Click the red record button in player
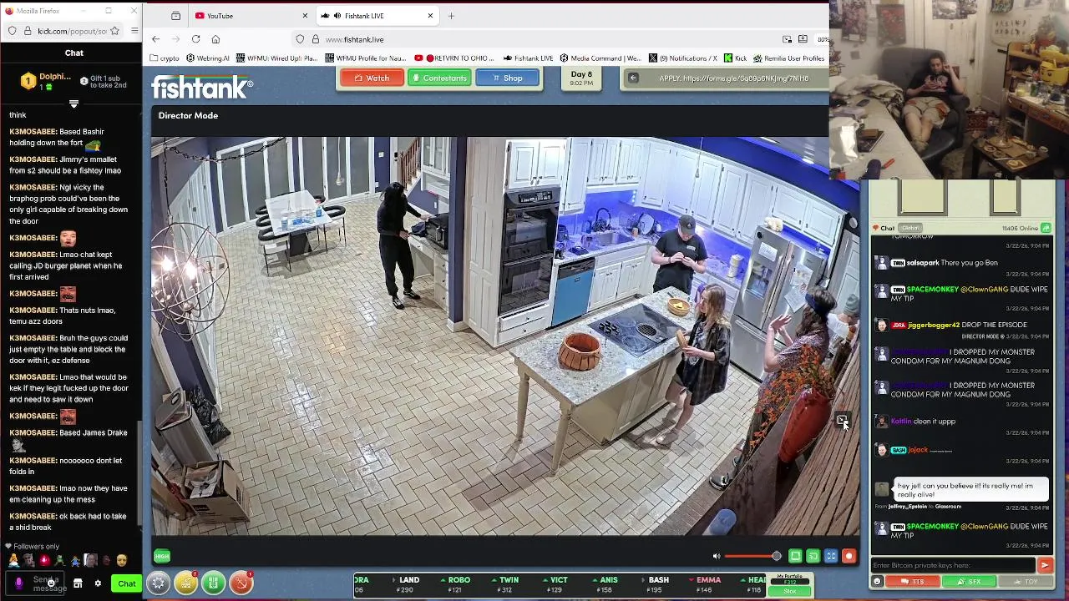Screen dimensions: 1069x601 pyautogui.click(x=849, y=556)
